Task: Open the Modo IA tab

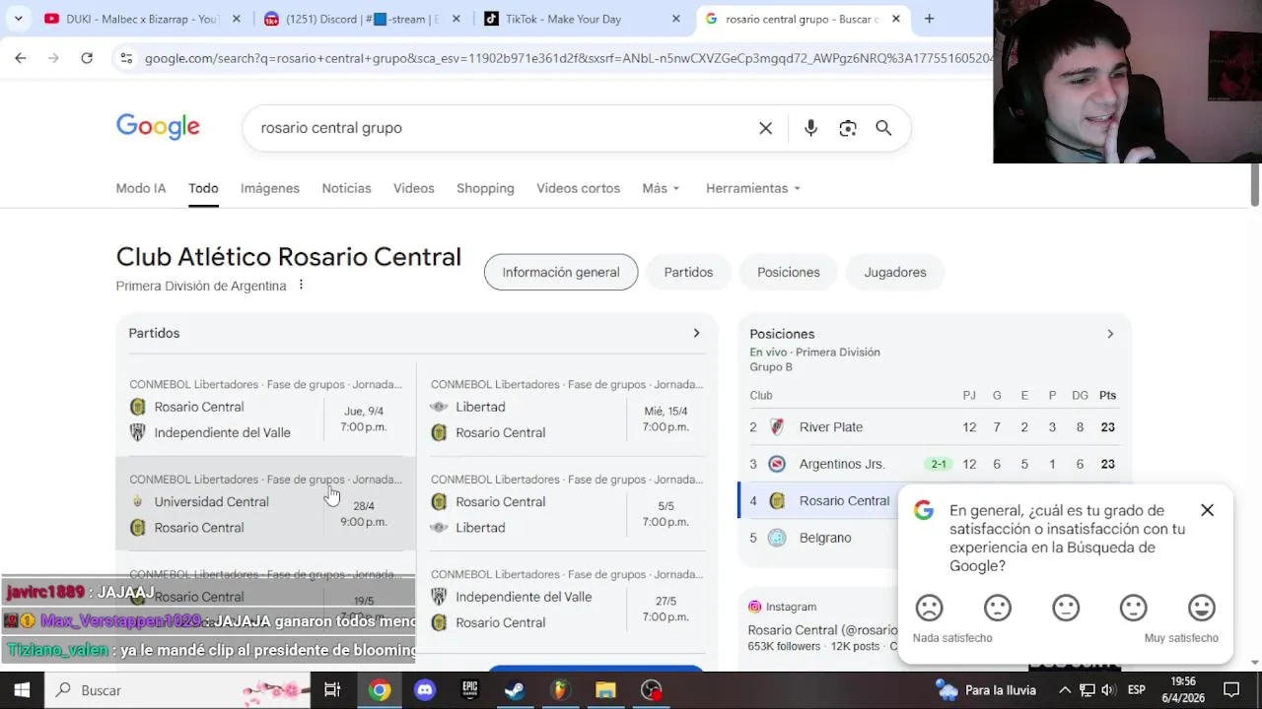Action: 141,188
